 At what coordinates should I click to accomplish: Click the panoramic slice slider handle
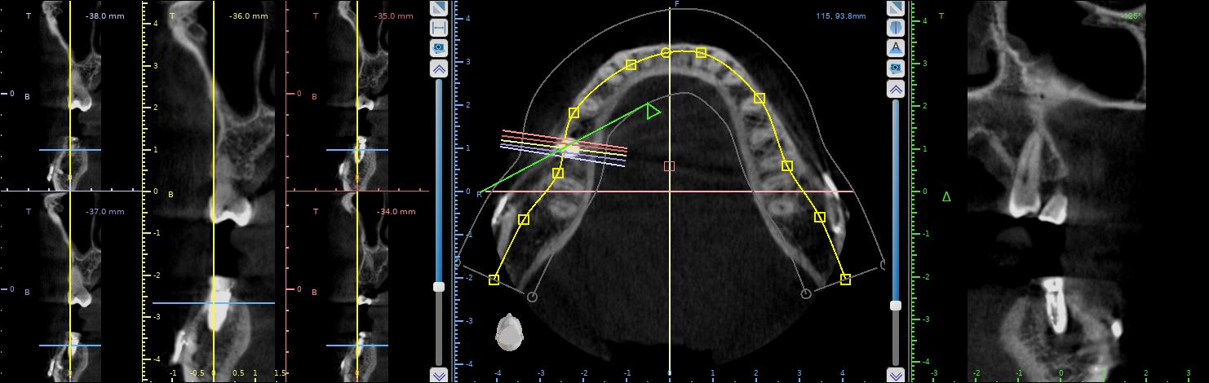click(x=896, y=305)
